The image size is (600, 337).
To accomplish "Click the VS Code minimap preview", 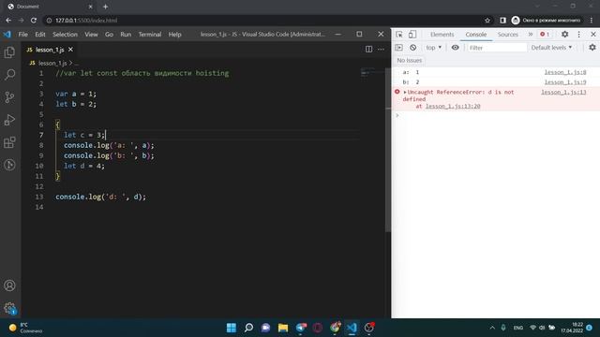I will (x=368, y=72).
